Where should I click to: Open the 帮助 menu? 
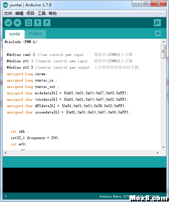coord(53,13)
